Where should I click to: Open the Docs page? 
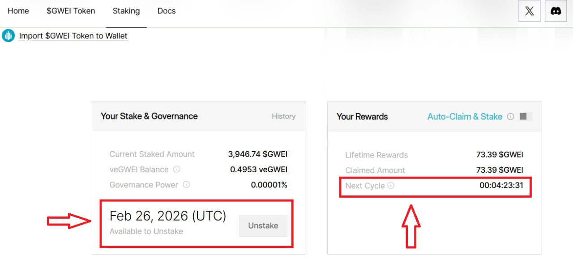(x=167, y=11)
